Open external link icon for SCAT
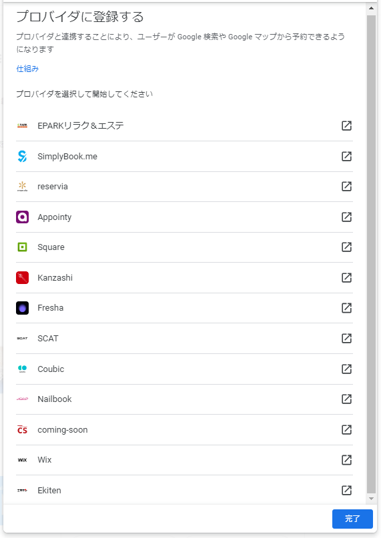This screenshot has height=538, width=381. 346,338
